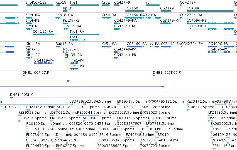Select the RE29141.5prime label
This screenshot has width=237, height=150.
(x=201, y=101)
